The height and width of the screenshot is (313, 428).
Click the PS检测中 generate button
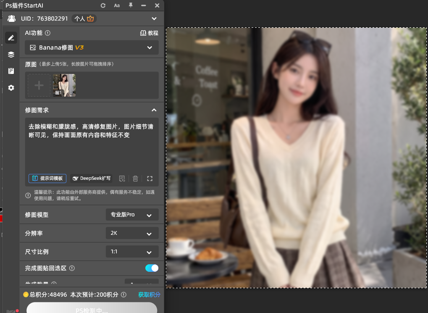pyautogui.click(x=92, y=308)
